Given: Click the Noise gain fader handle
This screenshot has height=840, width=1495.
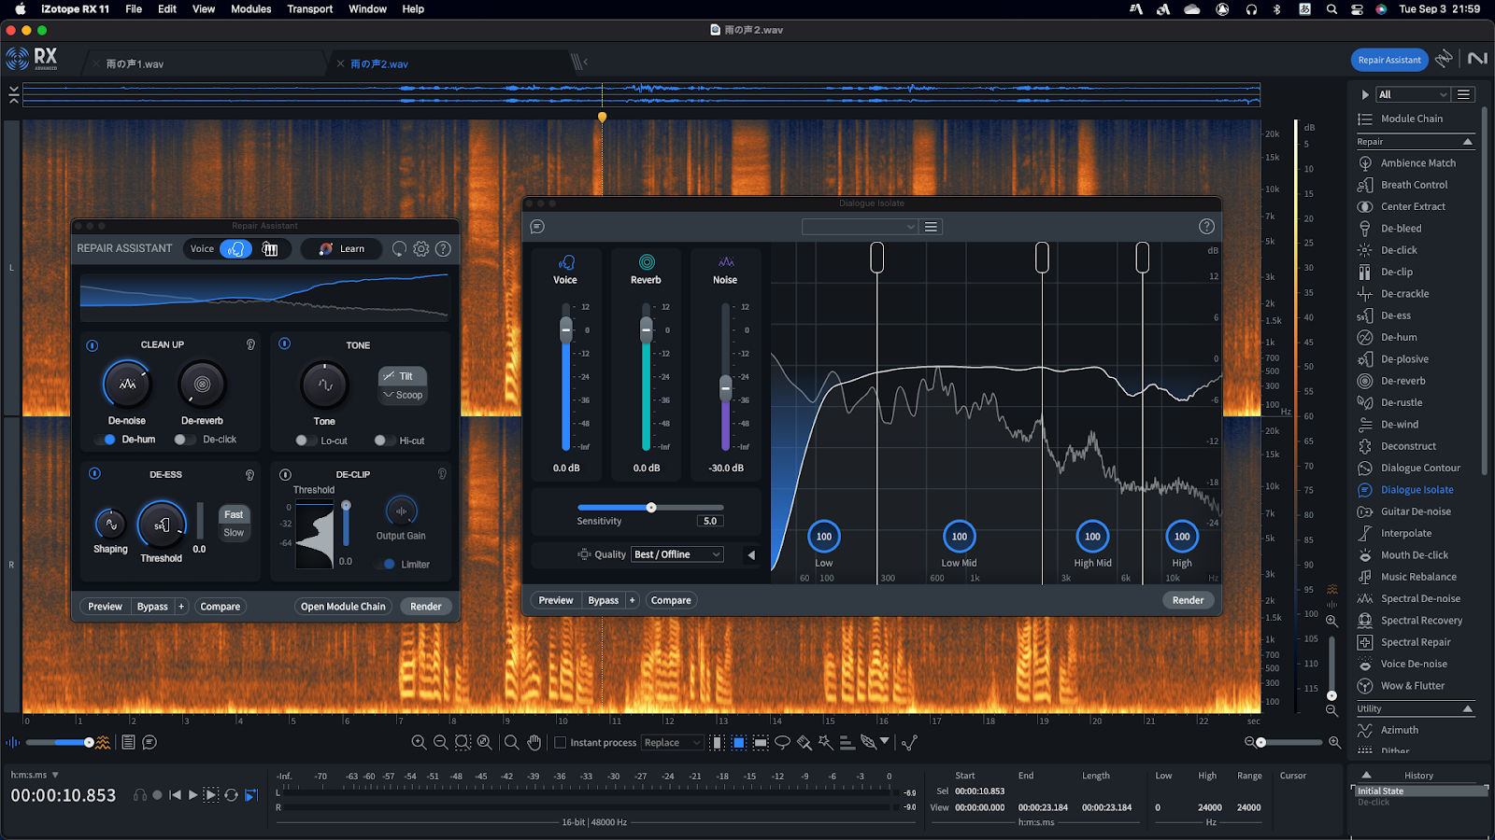Looking at the screenshot, I should (x=725, y=387).
